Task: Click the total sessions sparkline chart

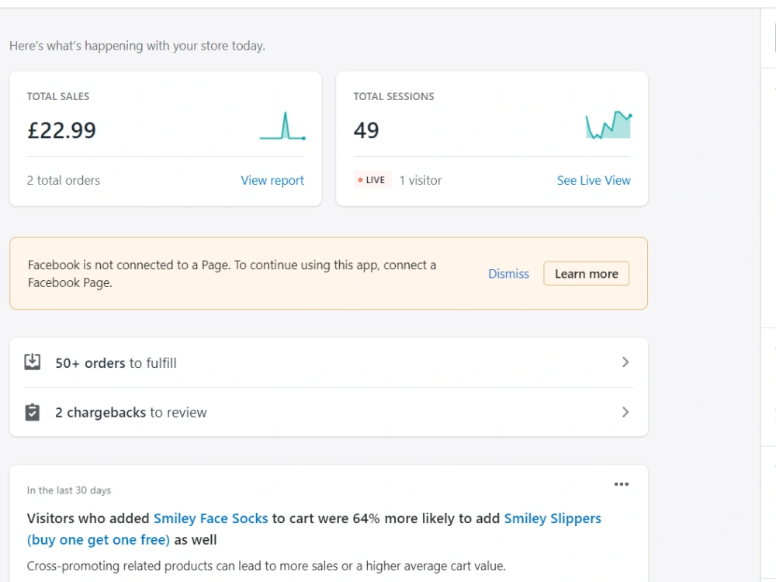Action: click(x=608, y=125)
